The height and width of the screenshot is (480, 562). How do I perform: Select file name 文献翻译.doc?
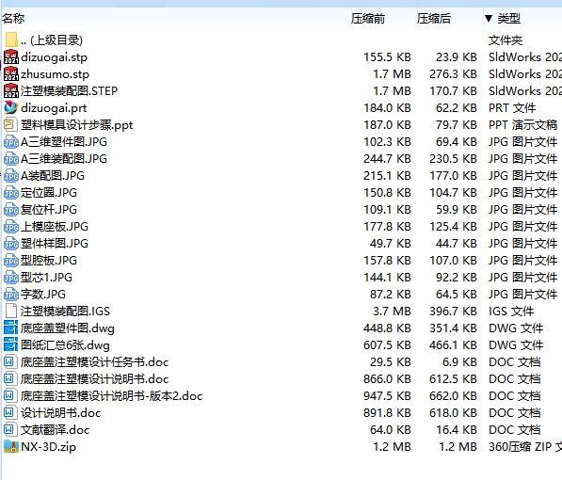56,430
